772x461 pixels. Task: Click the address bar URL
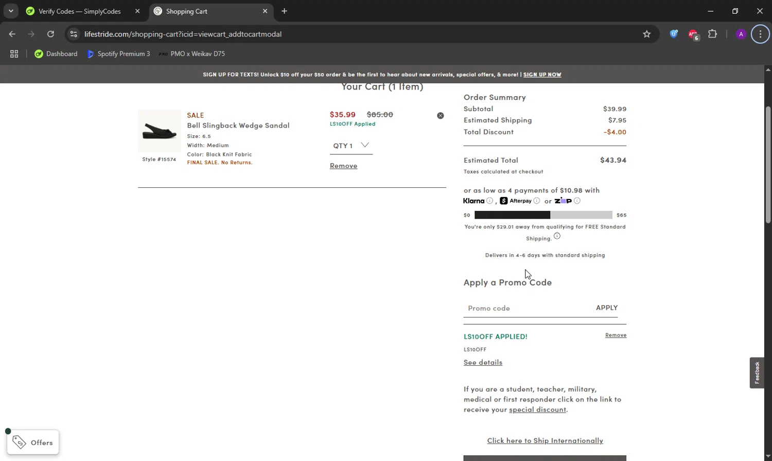pos(183,34)
